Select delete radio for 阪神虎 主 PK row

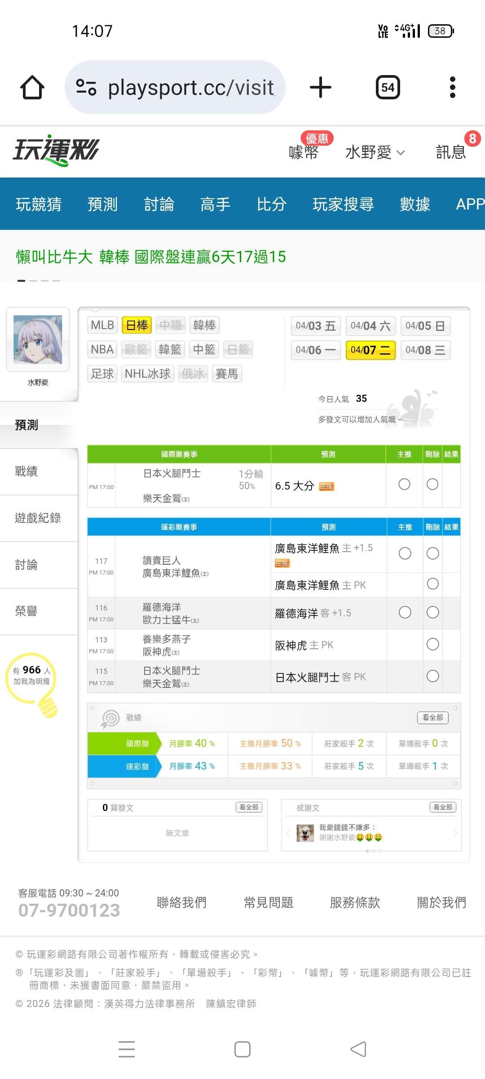432,644
